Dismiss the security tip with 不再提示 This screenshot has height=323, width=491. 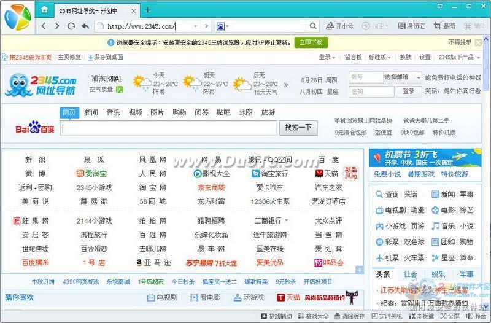coord(460,42)
